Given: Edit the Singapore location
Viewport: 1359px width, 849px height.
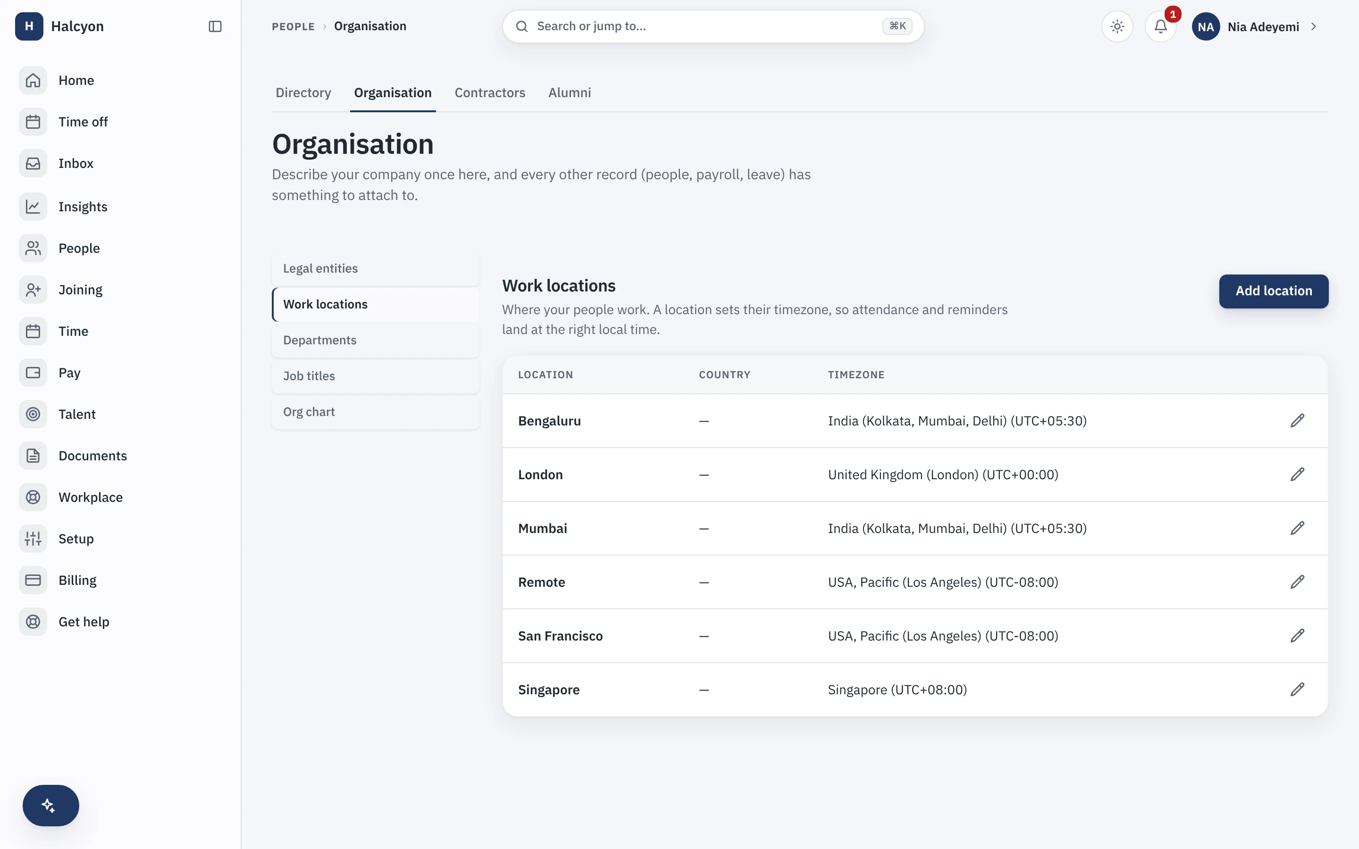Looking at the screenshot, I should 1297,690.
